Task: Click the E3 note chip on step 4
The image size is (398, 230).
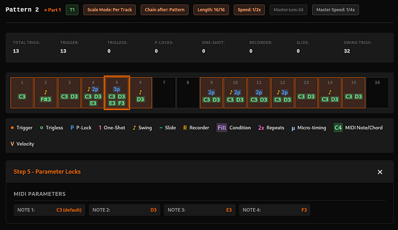Action: [x=93, y=103]
